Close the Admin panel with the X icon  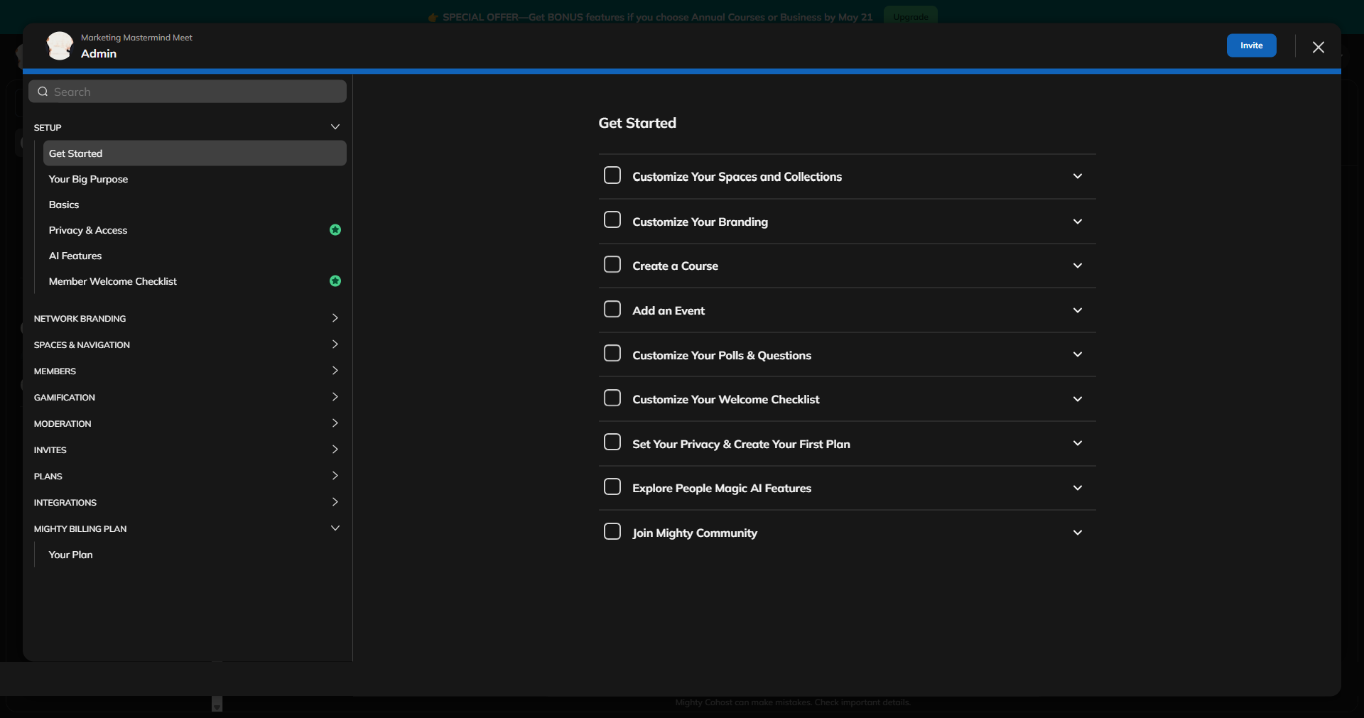point(1318,47)
